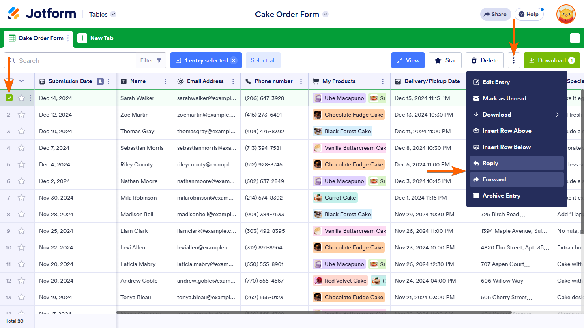
Task: Uncheck the Sarah Walker row checkbox
Action: point(9,98)
